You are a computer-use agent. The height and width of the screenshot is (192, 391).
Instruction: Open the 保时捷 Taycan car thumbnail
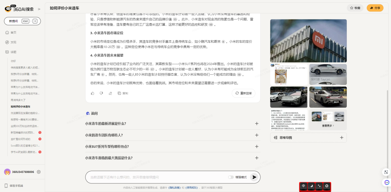click(328, 74)
